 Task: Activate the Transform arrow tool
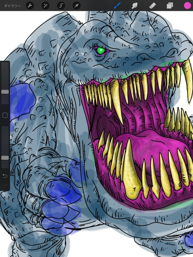pyautogui.click(x=77, y=5)
